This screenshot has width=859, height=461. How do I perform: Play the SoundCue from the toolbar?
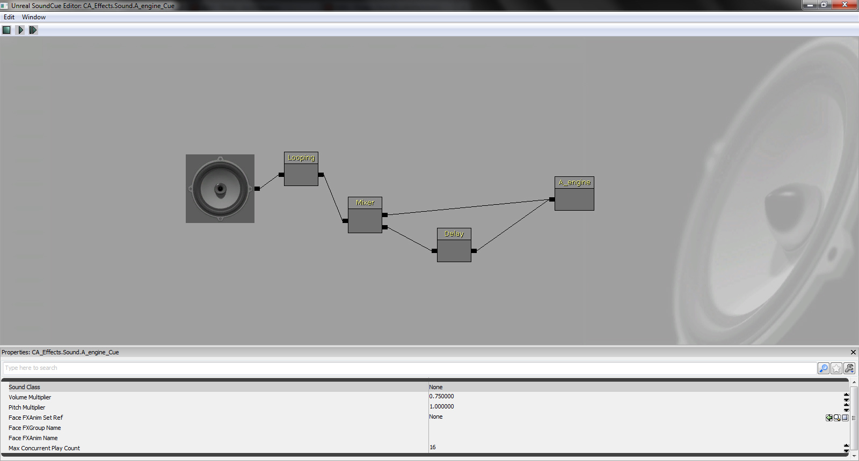pos(20,30)
